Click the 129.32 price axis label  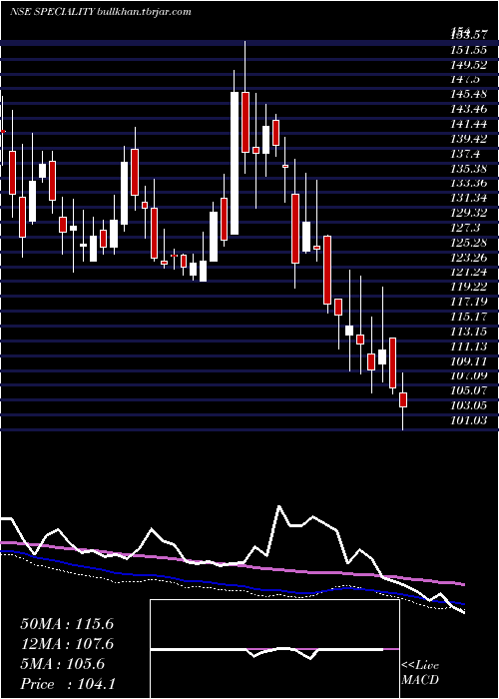click(468, 213)
